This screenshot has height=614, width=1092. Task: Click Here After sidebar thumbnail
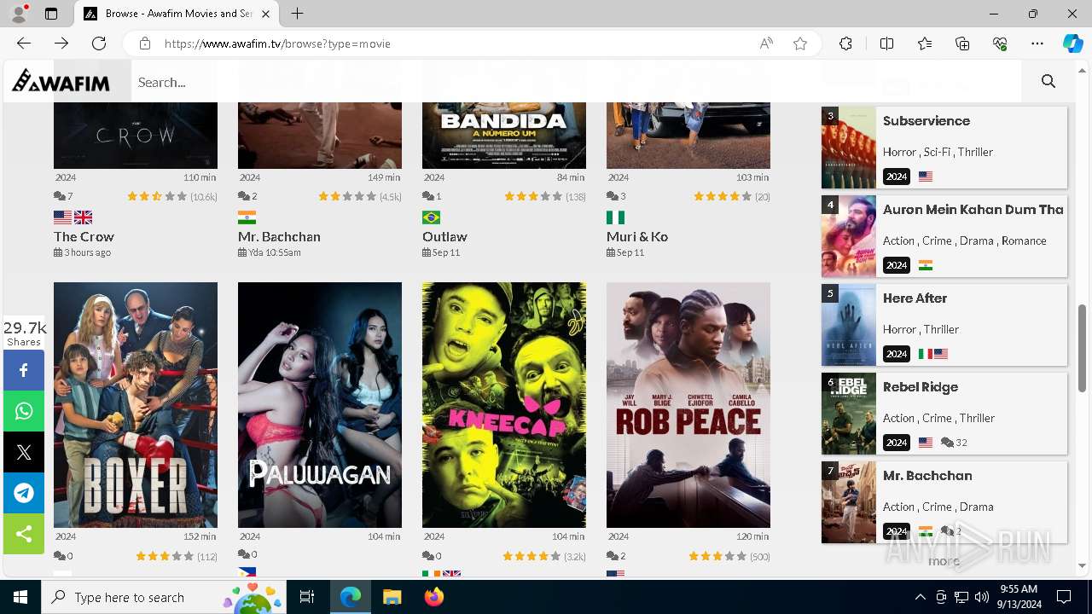point(849,325)
